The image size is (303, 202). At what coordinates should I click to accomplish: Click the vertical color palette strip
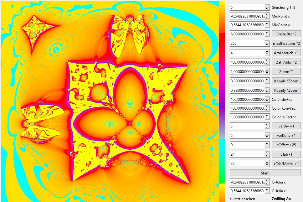222,101
